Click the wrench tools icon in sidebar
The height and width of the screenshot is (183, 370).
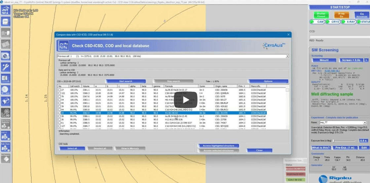[5, 67]
